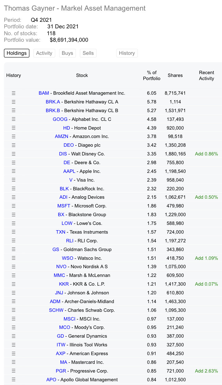Open the AAPL ticker link

pyautogui.click(x=69, y=171)
